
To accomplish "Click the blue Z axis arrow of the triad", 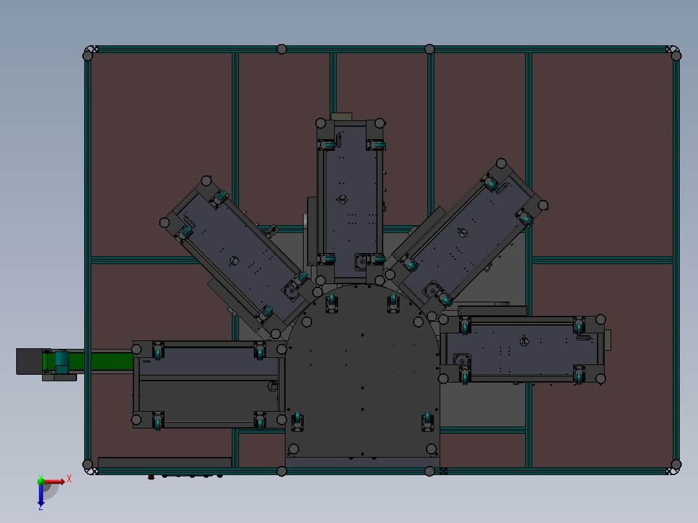I will [x=41, y=495].
